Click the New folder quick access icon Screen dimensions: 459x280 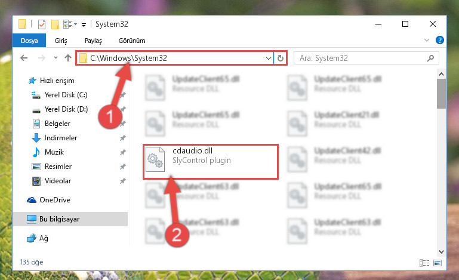pyautogui.click(x=55, y=24)
